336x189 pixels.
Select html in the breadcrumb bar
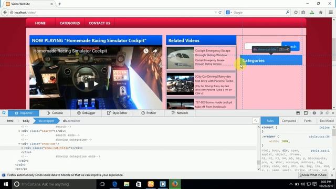pos(10,121)
